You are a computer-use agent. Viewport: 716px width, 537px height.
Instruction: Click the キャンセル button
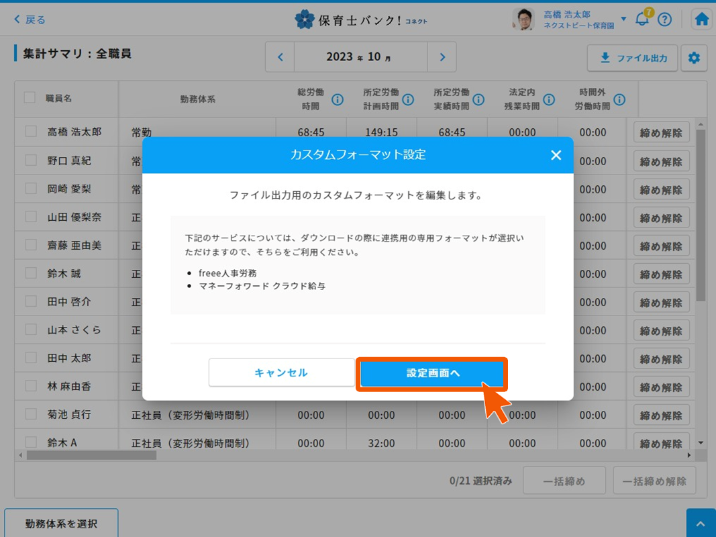281,373
